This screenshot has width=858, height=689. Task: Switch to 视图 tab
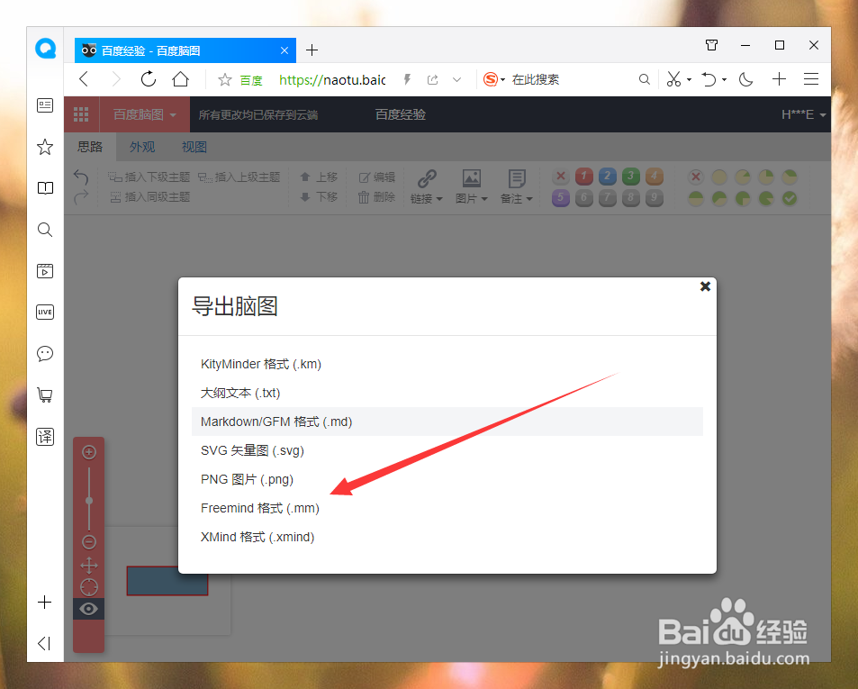[x=194, y=147]
